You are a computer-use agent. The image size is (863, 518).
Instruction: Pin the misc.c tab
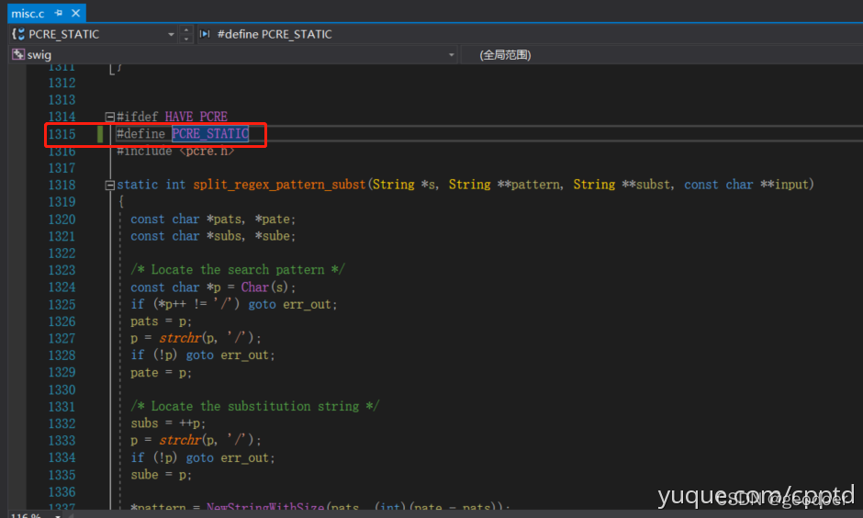click(x=59, y=13)
